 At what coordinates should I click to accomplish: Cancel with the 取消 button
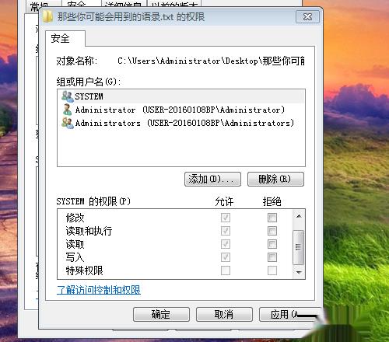tap(224, 315)
